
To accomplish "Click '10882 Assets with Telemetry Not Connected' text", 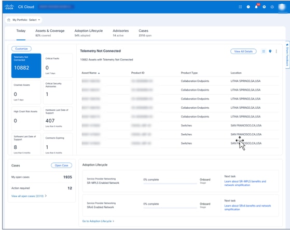I will (x=106, y=59).
